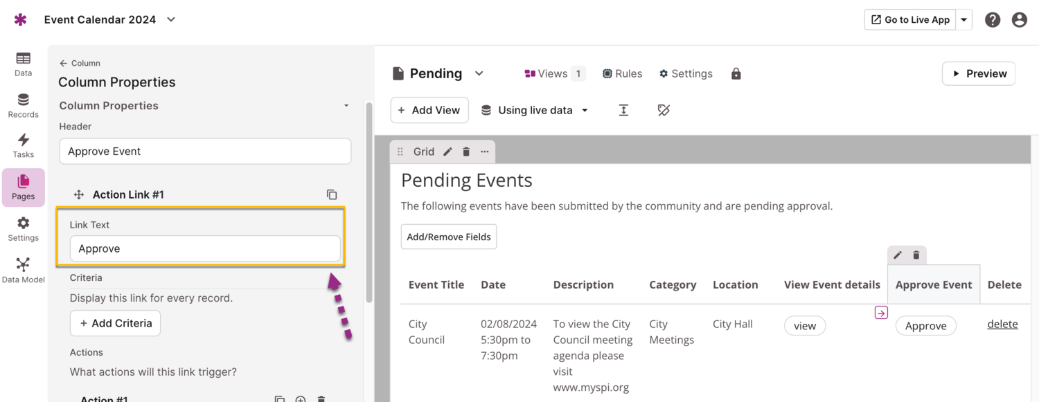Open the Go to Live App arrow dropdown
The image size is (1039, 402).
964,19
